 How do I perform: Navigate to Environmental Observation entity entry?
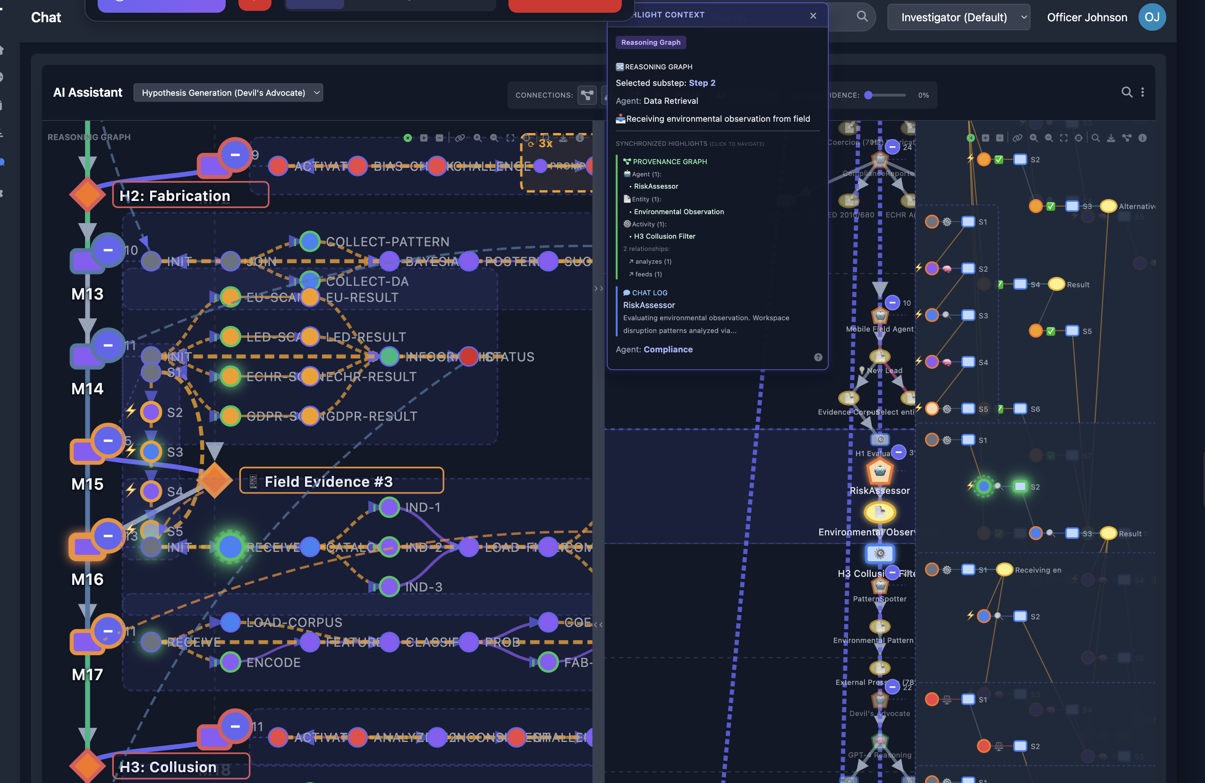[679, 211]
